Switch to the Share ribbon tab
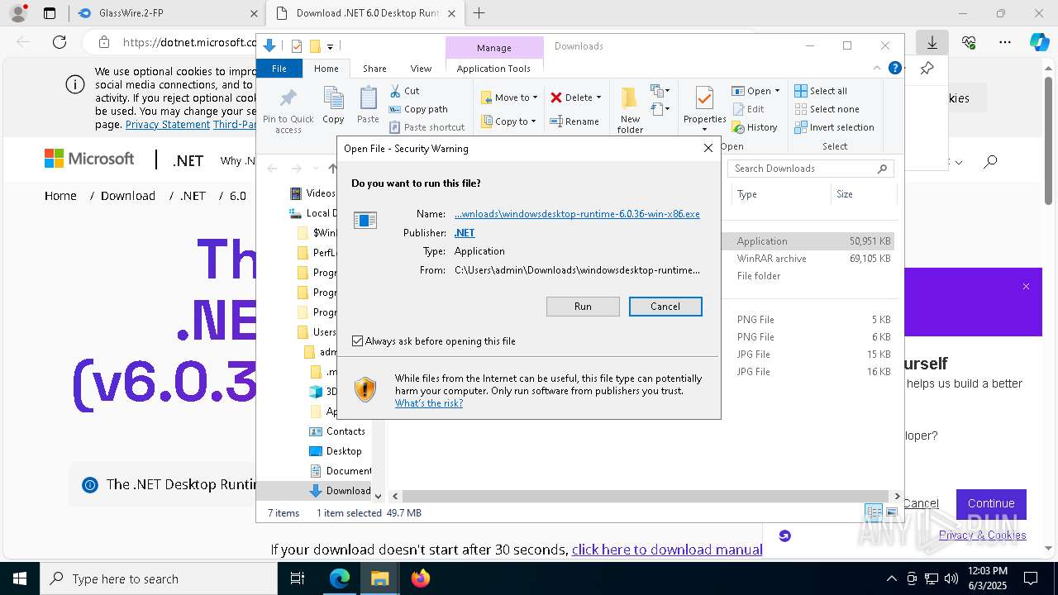 click(x=374, y=69)
